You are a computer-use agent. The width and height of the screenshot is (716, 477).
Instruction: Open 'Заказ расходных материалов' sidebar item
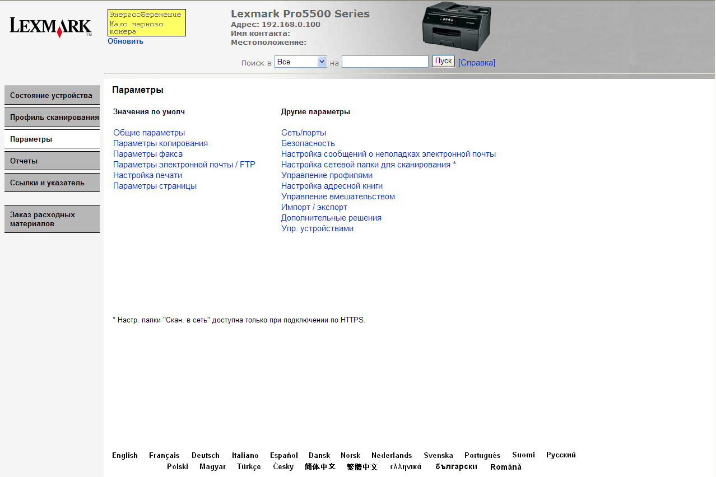pyautogui.click(x=52, y=219)
